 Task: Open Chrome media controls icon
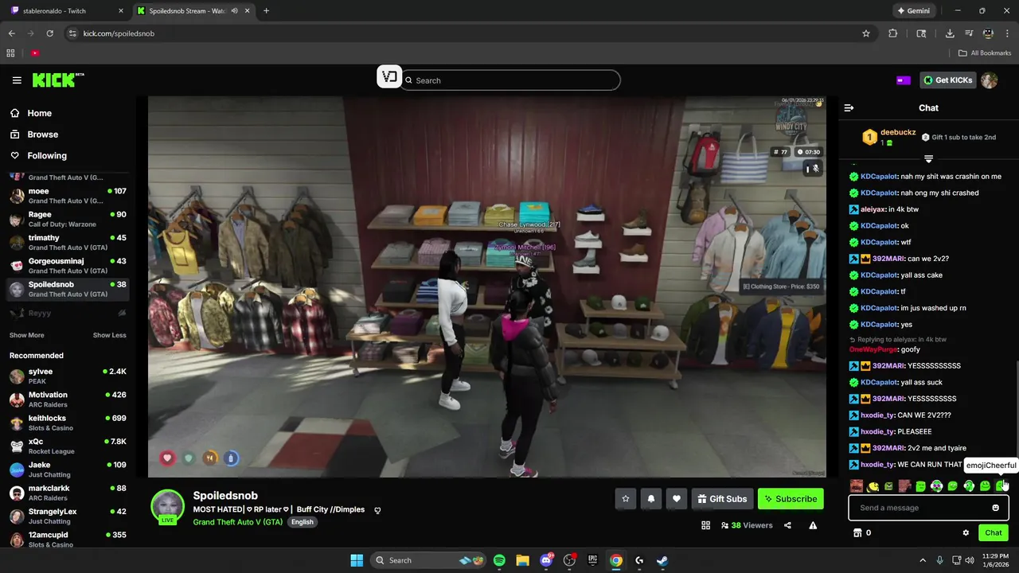[x=969, y=33]
